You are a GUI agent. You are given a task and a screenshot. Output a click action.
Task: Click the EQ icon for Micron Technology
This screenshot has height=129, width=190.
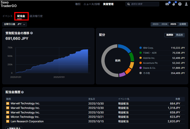[x=8, y=117]
